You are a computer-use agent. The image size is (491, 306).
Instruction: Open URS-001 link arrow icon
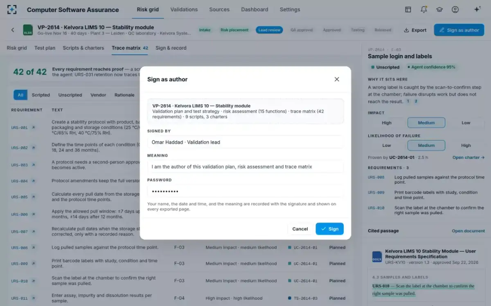(34, 128)
